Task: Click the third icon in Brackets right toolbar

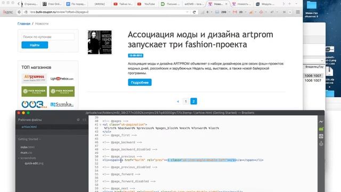Action: tap(321, 137)
